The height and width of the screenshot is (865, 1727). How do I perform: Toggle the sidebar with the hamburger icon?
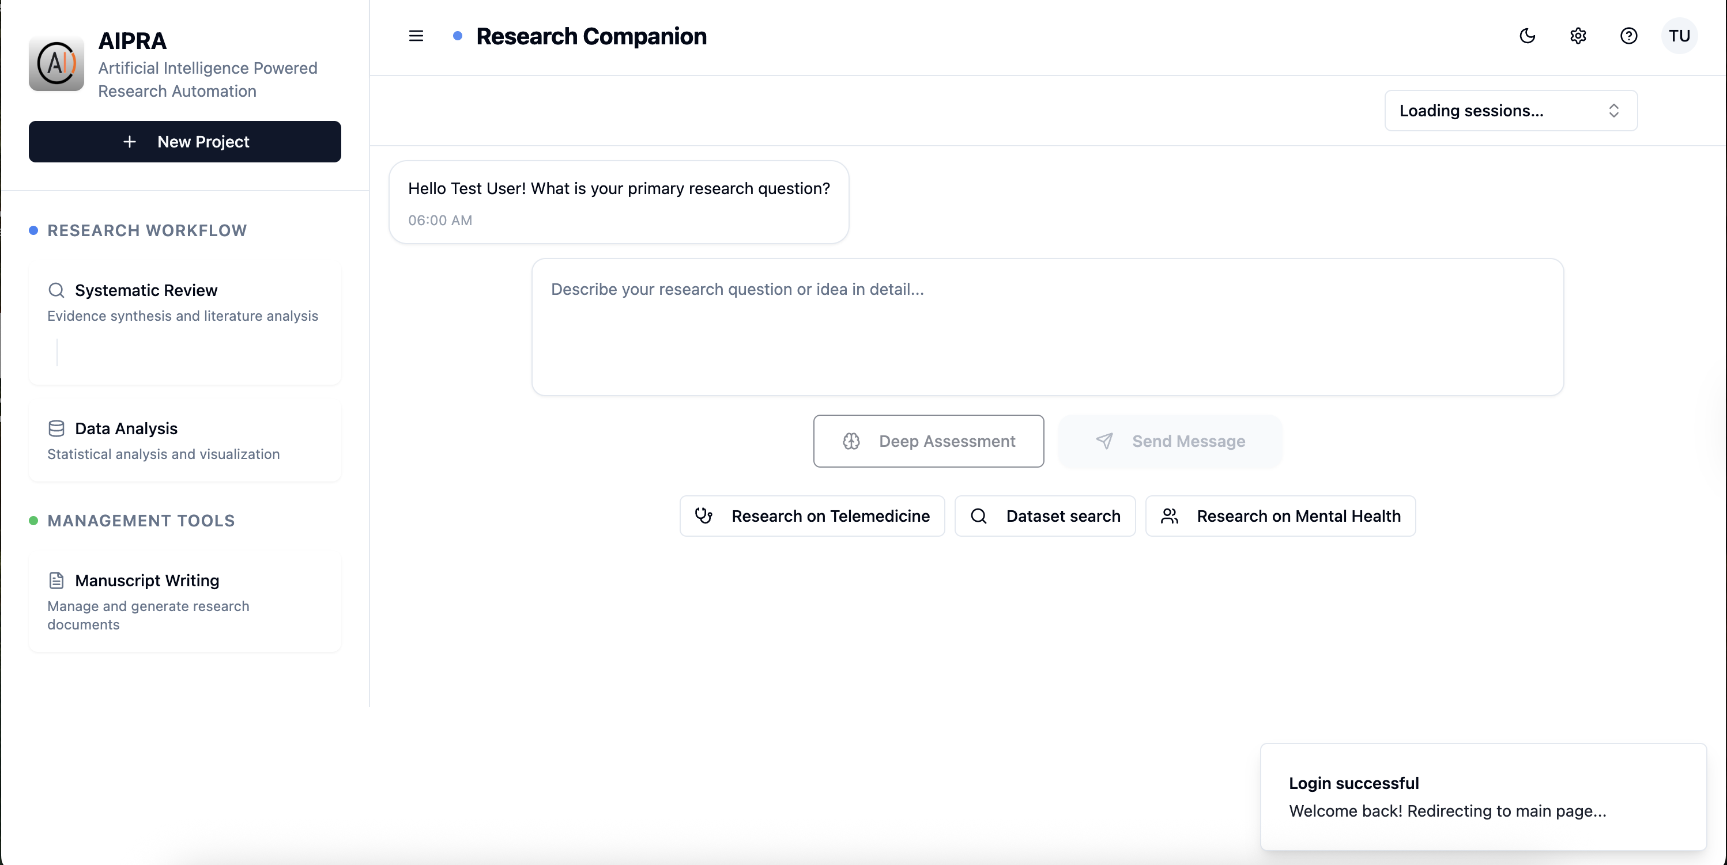coord(416,36)
